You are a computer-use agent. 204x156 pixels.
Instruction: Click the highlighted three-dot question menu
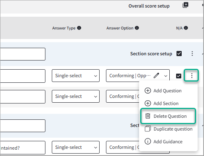[x=191, y=75]
